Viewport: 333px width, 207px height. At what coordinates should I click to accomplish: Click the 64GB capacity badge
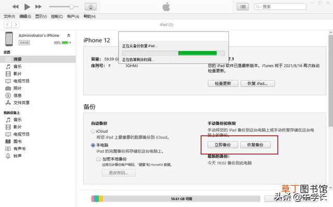pos(24,43)
